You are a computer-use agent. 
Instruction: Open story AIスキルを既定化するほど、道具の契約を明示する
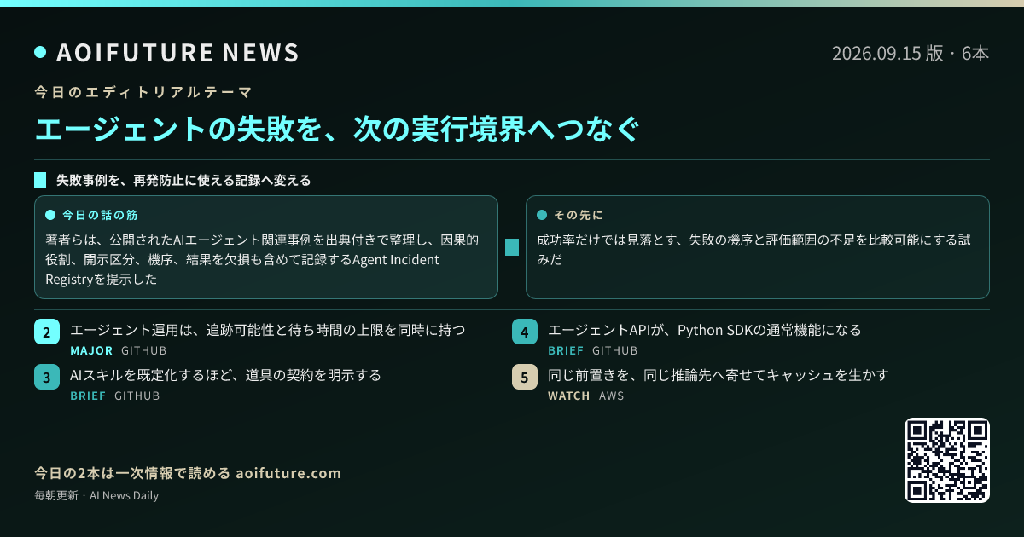225,375
